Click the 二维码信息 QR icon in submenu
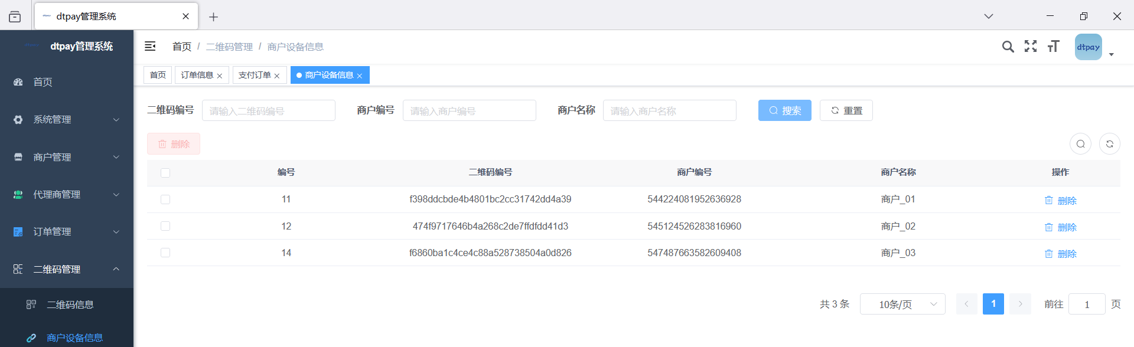The width and height of the screenshot is (1134, 347). [x=31, y=305]
